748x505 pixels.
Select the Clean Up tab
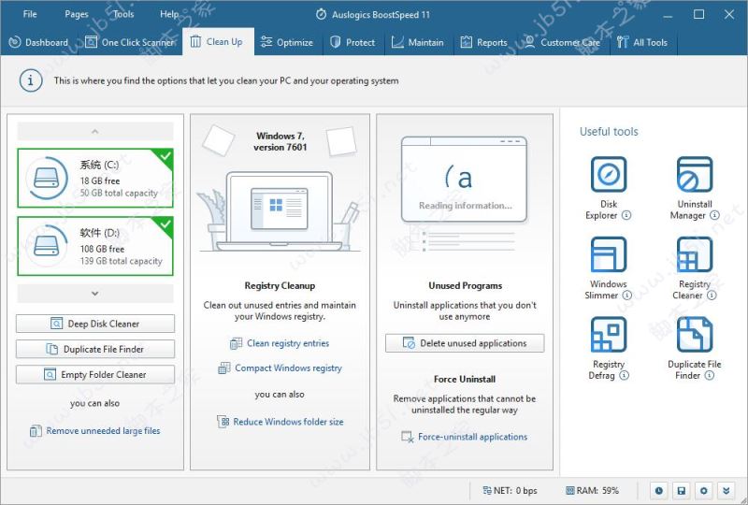point(218,42)
